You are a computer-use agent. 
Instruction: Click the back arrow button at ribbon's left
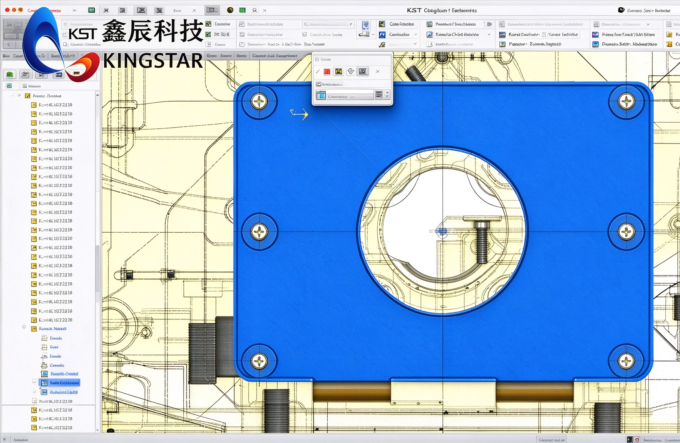pos(9,45)
